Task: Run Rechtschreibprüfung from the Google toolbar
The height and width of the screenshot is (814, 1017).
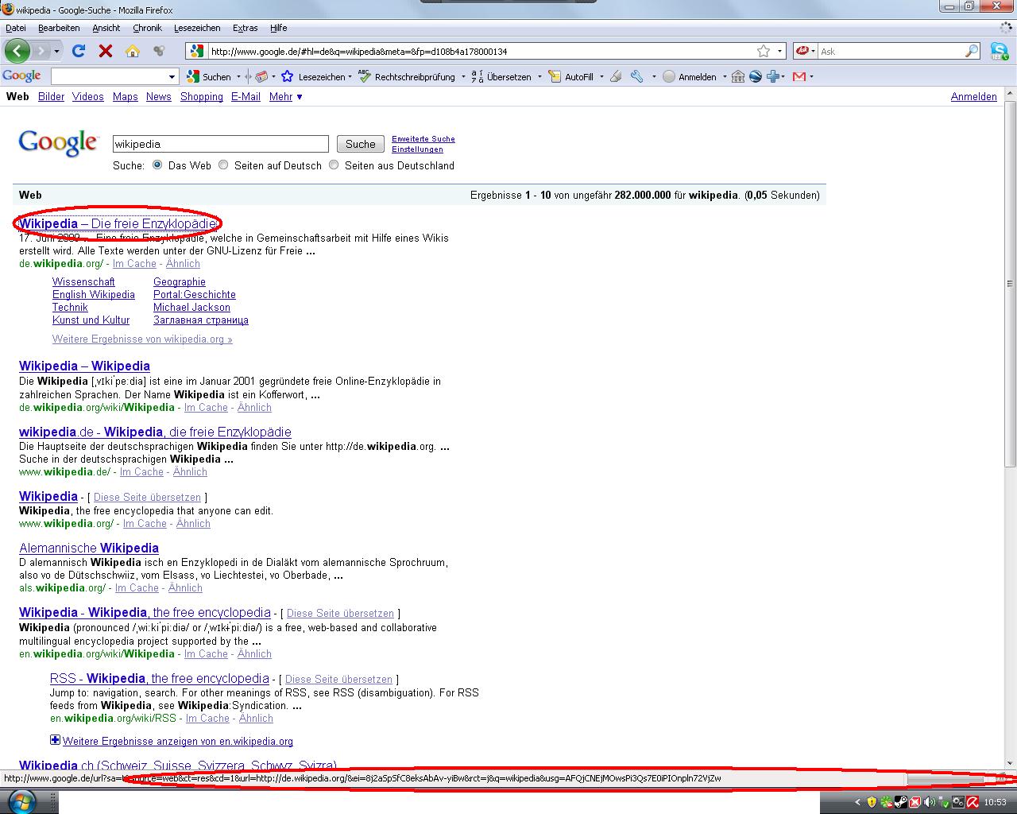Action: [407, 76]
